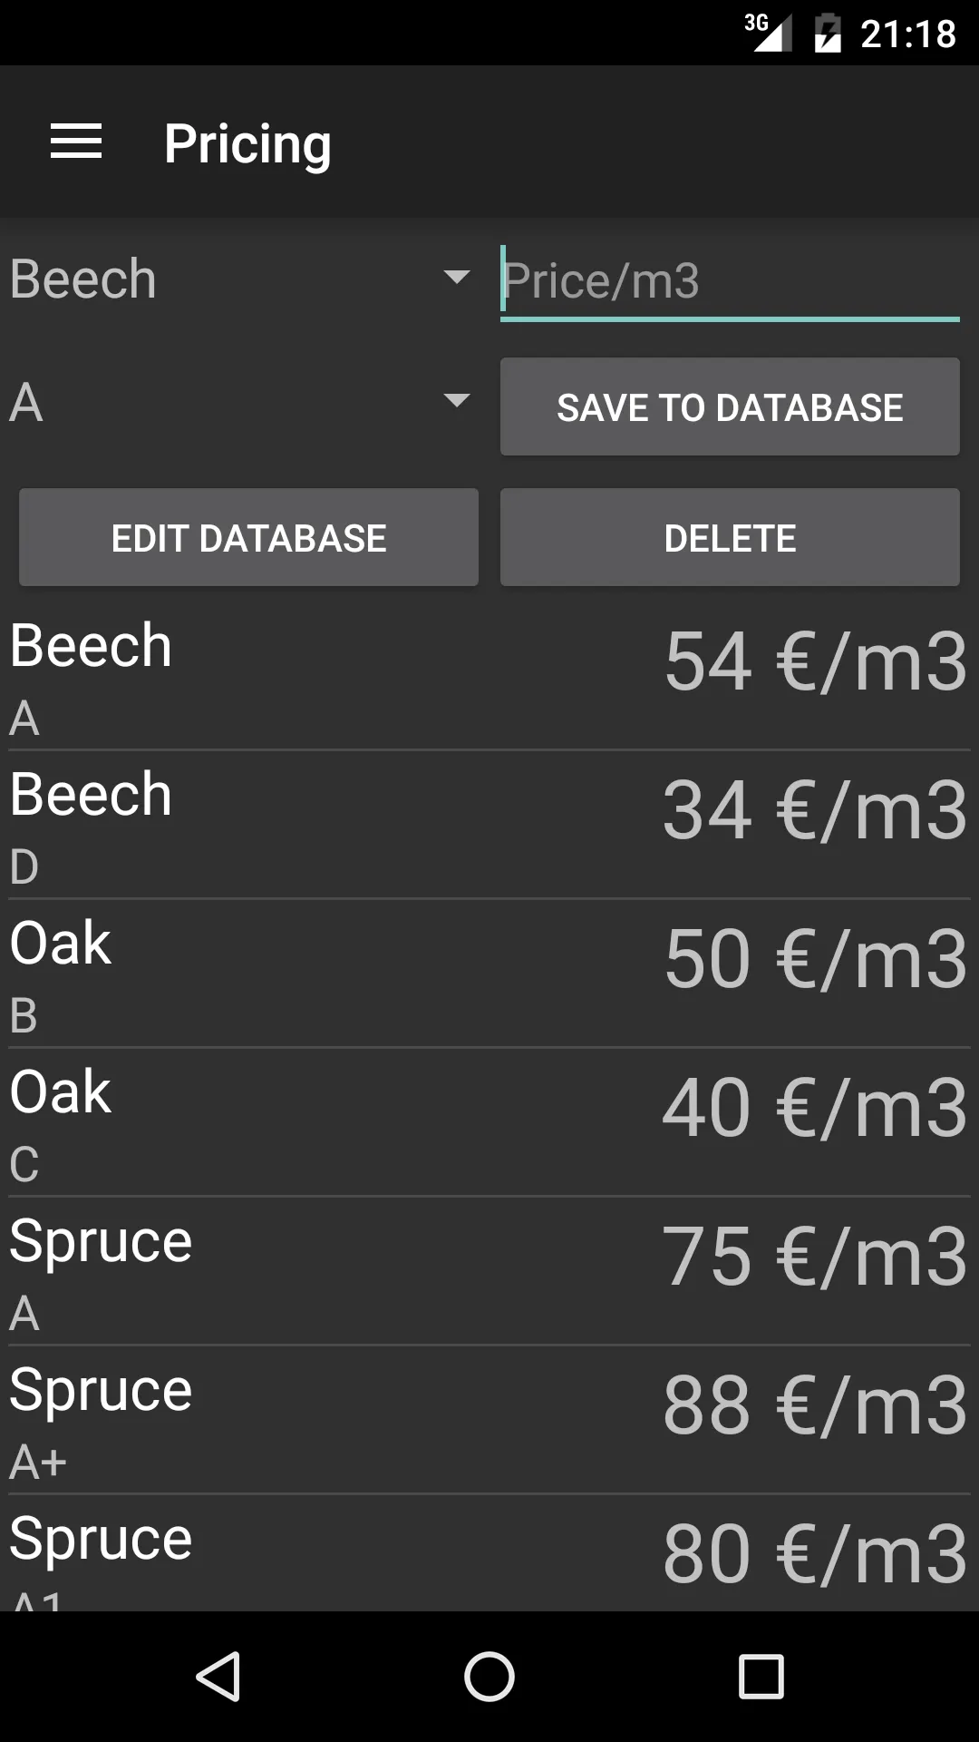Open the recent apps square icon
Image resolution: width=979 pixels, height=1742 pixels.
761,1676
